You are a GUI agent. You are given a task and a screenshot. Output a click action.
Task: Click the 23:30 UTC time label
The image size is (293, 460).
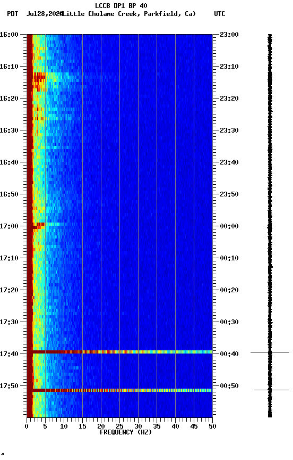(229, 130)
